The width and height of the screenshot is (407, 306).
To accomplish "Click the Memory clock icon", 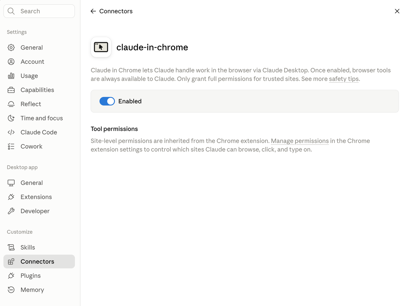I will coord(11,290).
